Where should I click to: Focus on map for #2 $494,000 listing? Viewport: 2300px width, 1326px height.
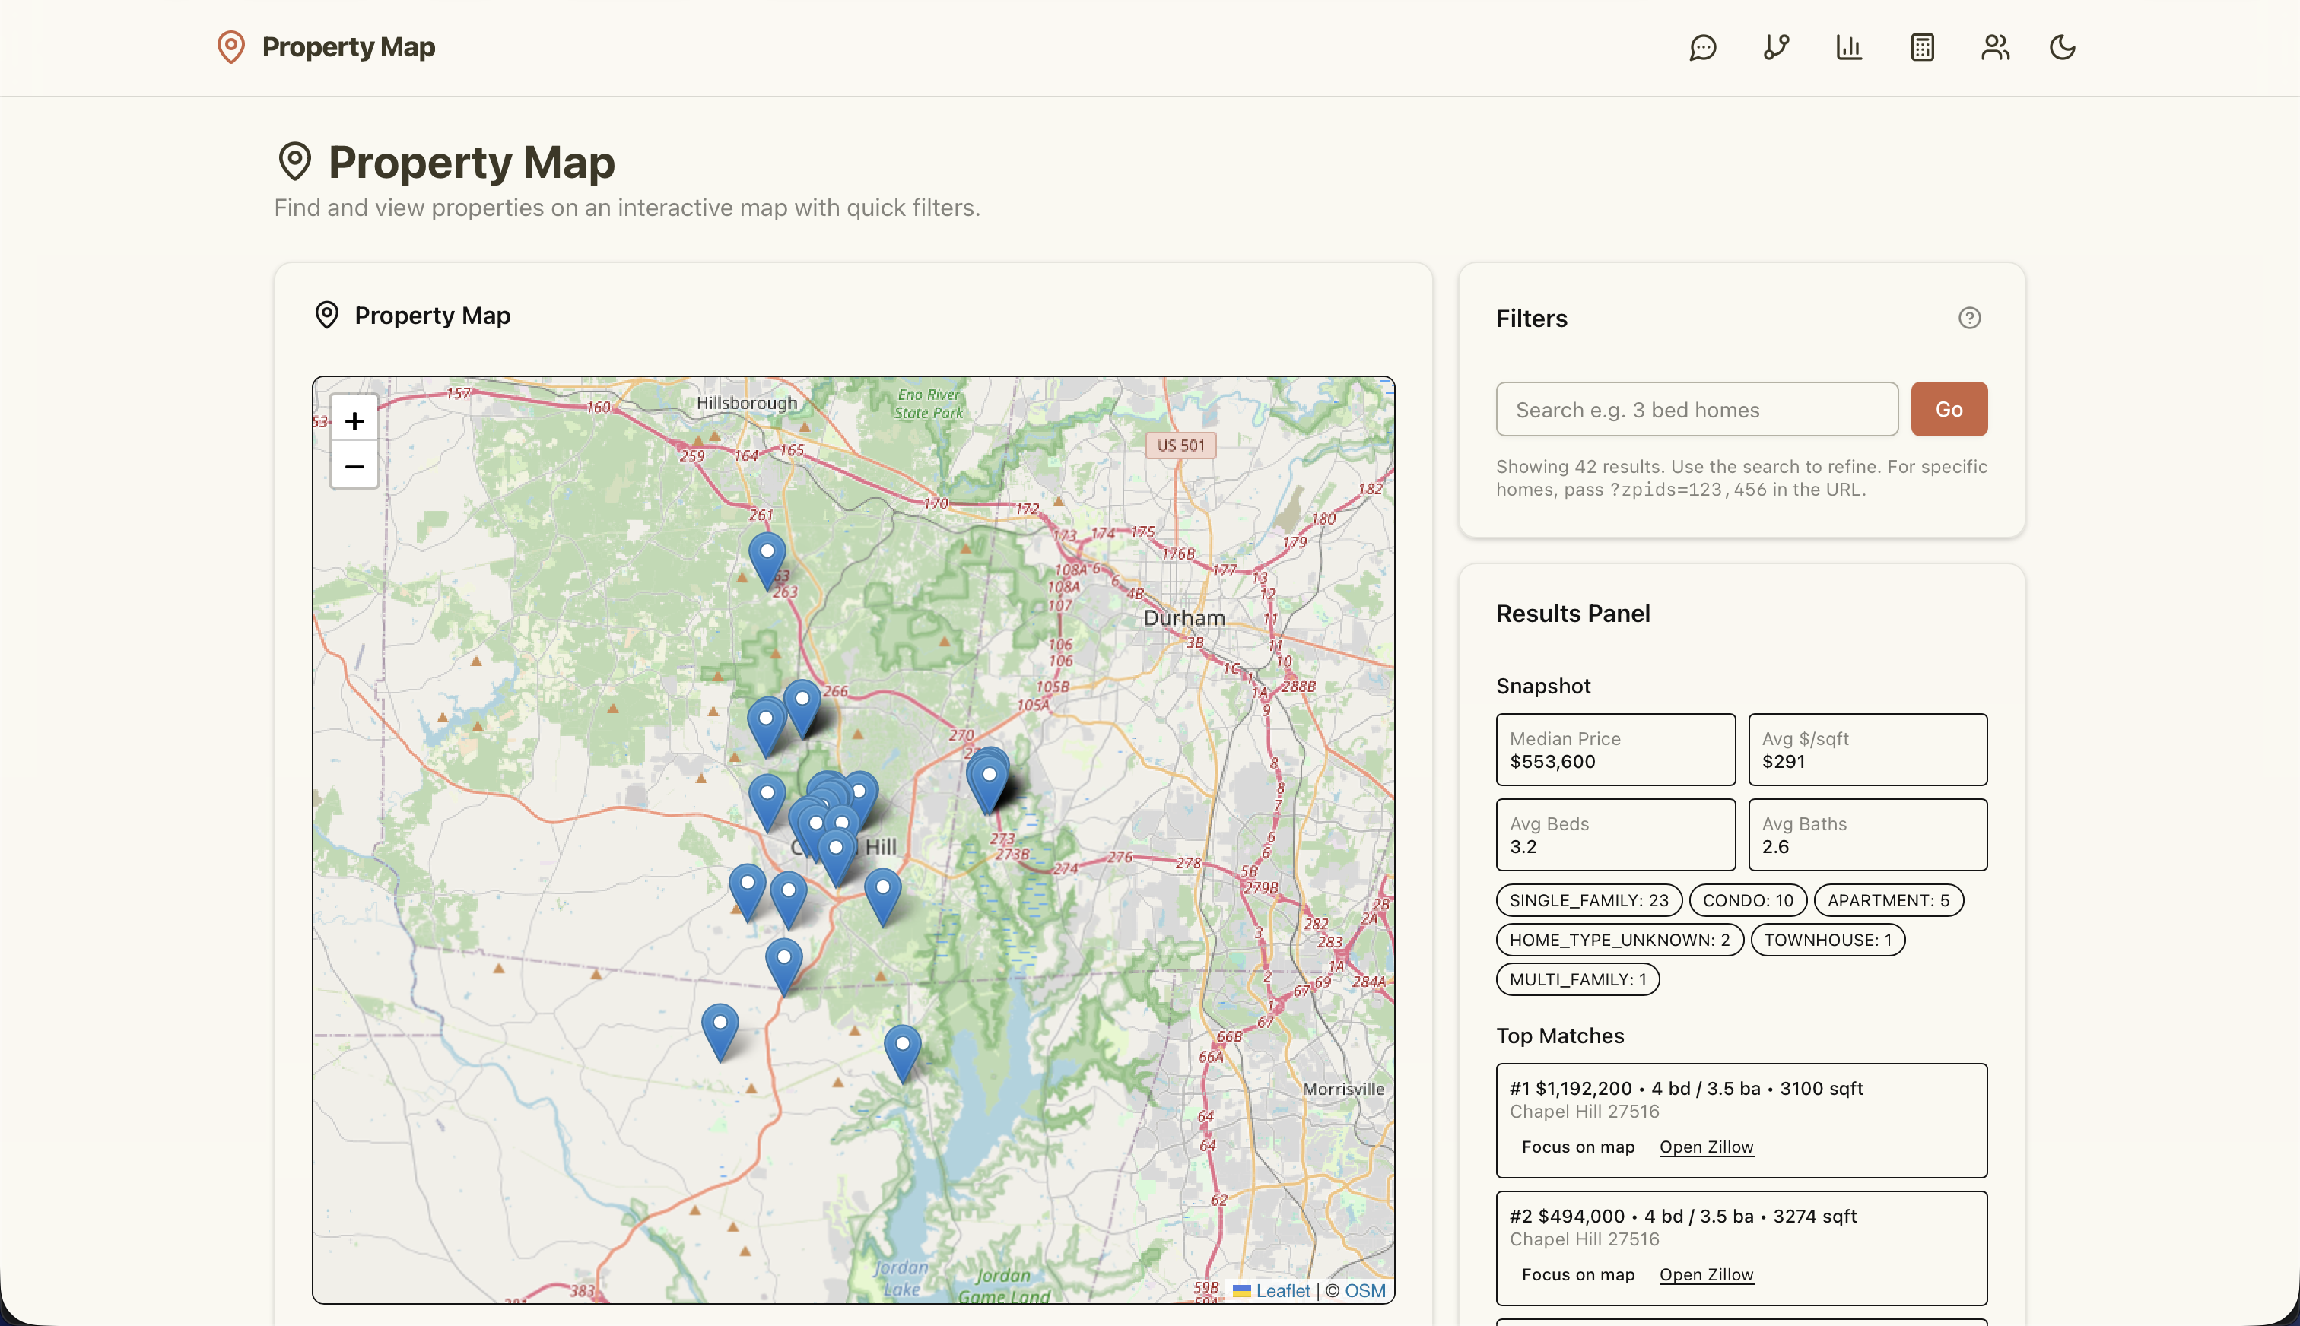coord(1577,1275)
